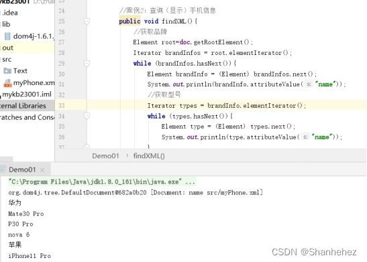Click the comment on line 24

pyautogui.click(x=168, y=11)
